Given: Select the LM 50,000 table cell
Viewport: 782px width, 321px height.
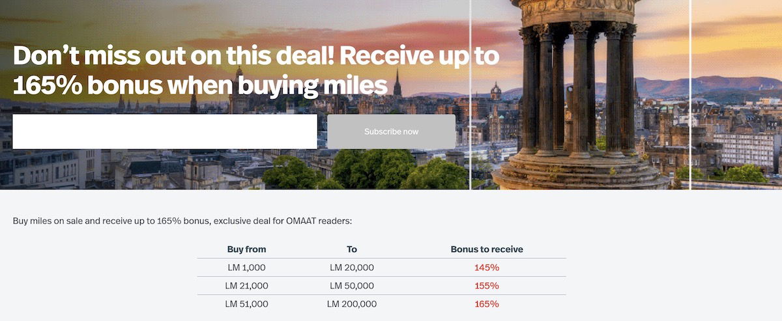Looking at the screenshot, I should (352, 286).
